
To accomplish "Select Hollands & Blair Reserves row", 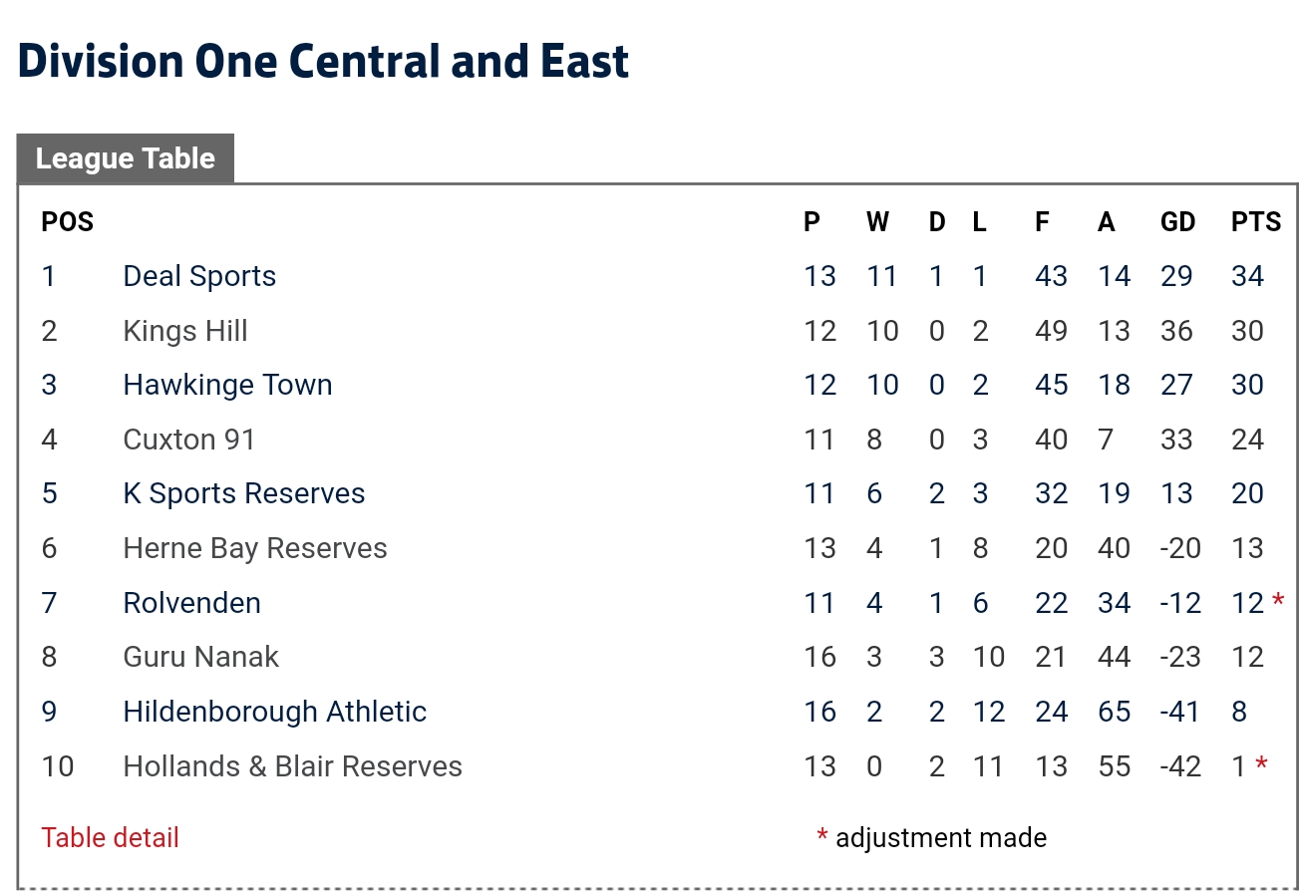I will click(293, 766).
